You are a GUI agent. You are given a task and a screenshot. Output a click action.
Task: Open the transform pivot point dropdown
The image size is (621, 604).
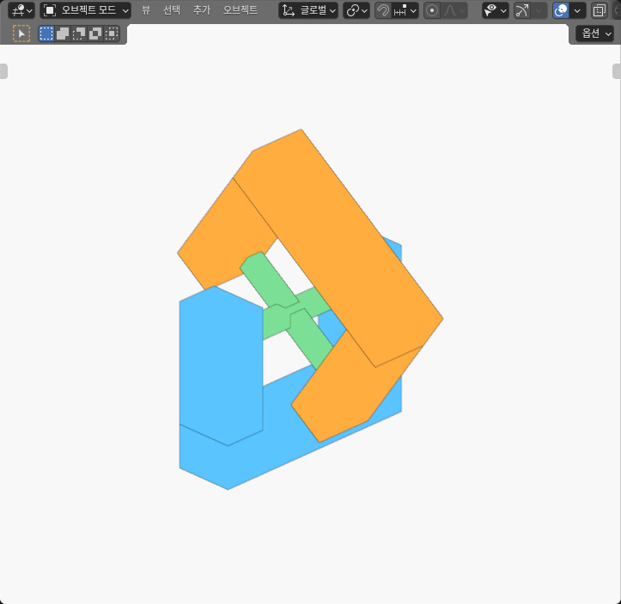(x=356, y=10)
